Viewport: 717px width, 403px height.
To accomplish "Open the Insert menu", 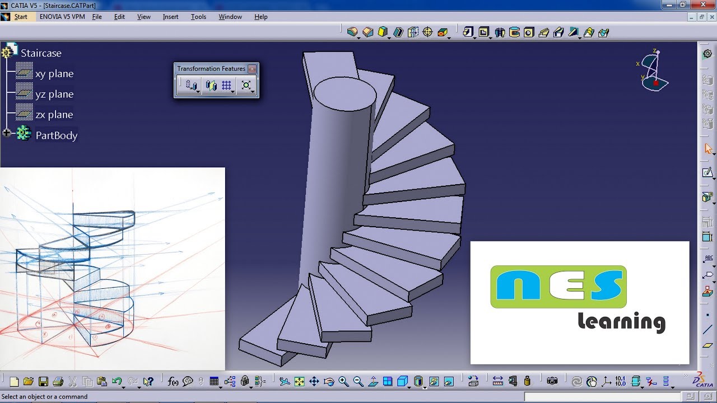I will coord(170,17).
